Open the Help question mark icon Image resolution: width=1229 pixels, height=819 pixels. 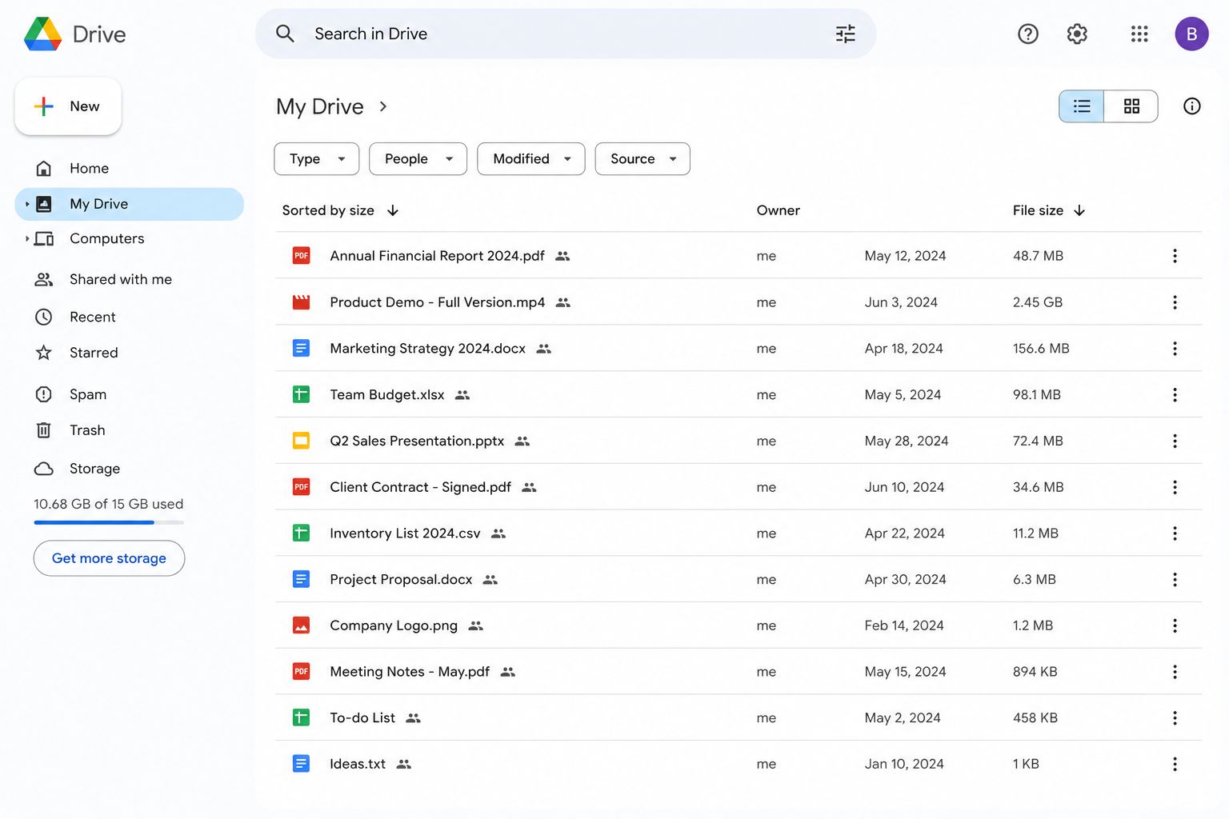pyautogui.click(x=1027, y=34)
